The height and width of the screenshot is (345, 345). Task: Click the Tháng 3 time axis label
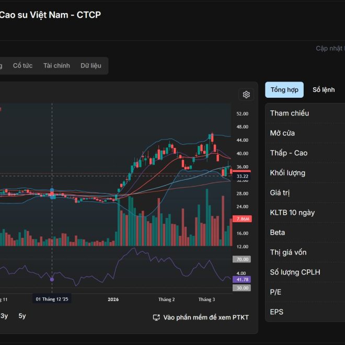[206, 299]
